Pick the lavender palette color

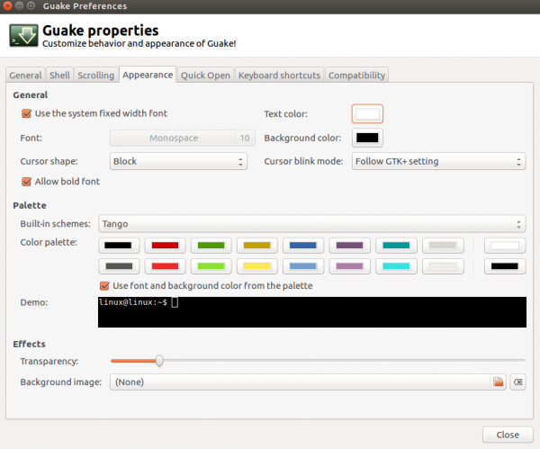click(349, 266)
